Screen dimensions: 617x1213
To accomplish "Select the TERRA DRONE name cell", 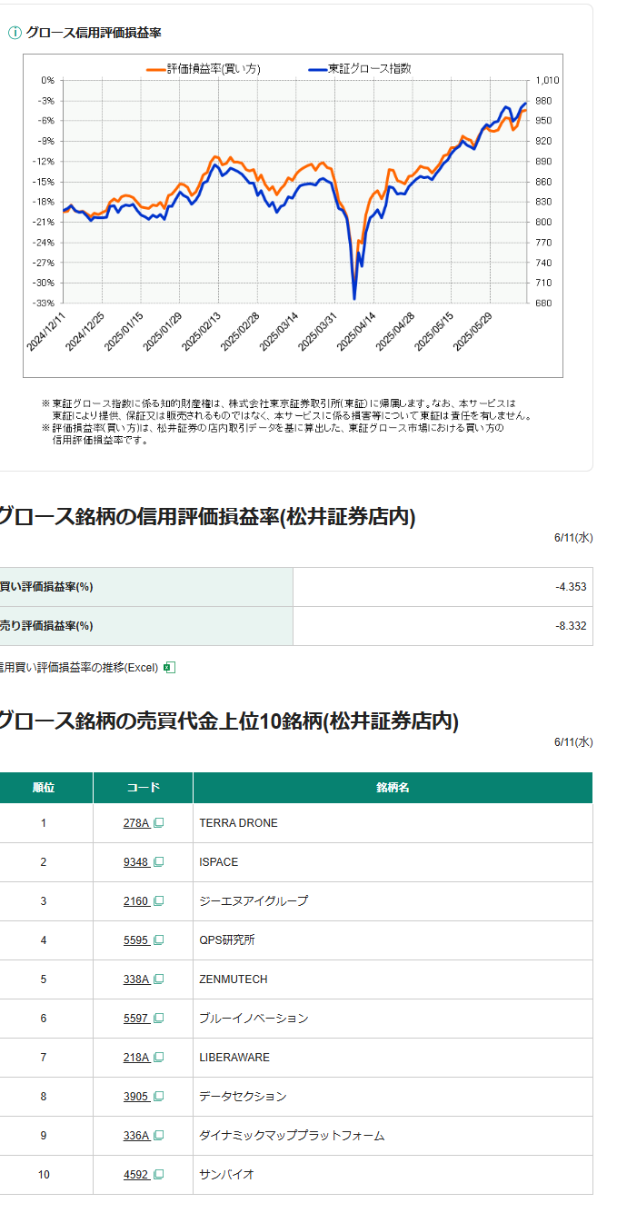I will coord(393,823).
